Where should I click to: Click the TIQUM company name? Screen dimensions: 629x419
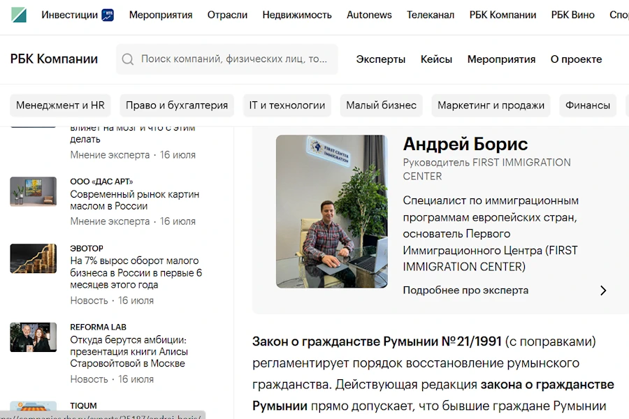coord(83,406)
